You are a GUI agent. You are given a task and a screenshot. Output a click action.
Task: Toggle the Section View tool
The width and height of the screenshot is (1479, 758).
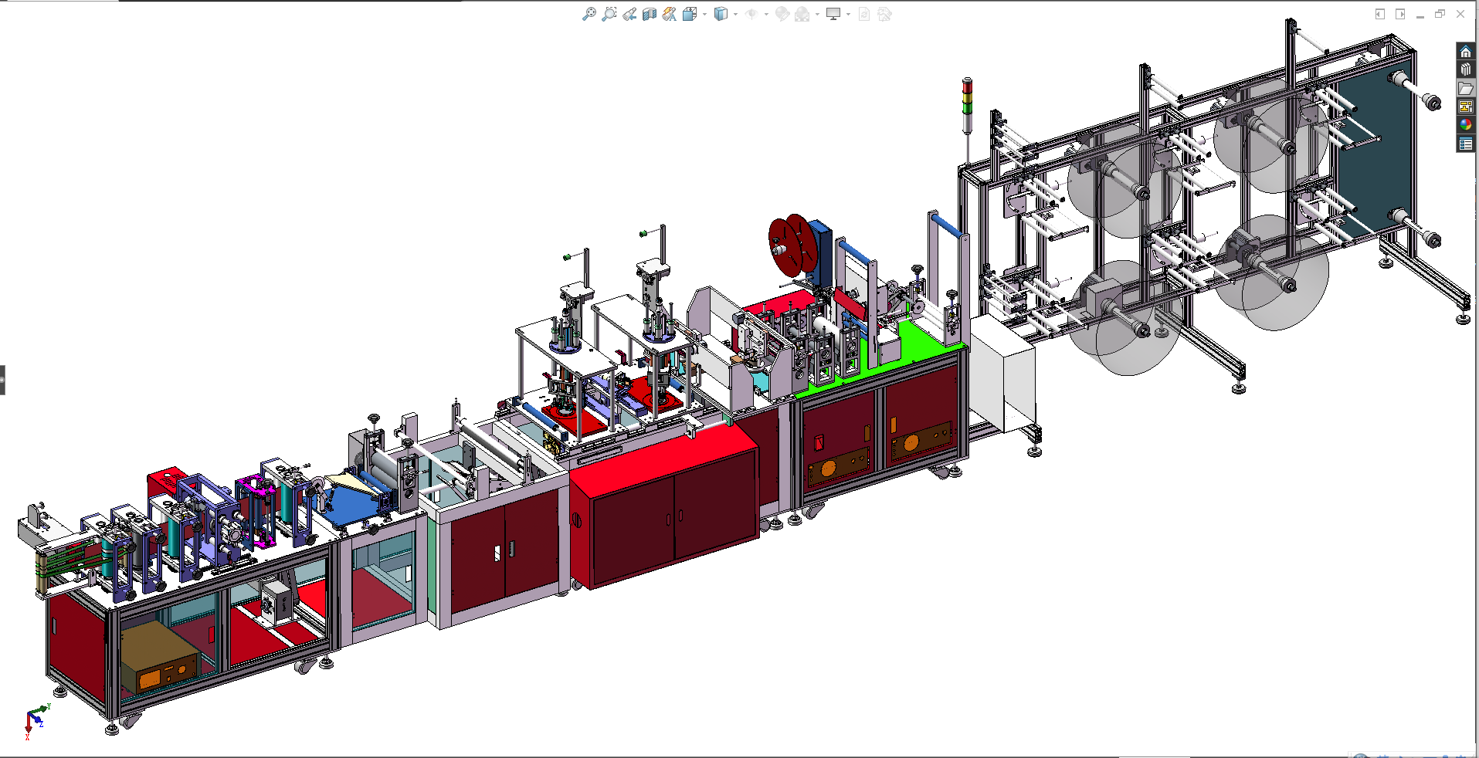tap(650, 14)
